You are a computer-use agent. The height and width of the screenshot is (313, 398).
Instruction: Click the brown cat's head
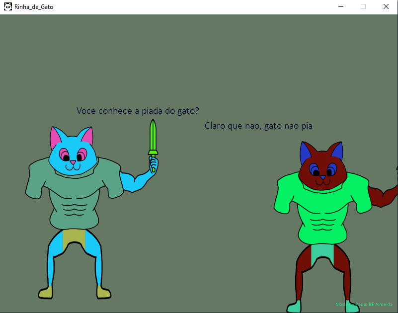click(322, 166)
